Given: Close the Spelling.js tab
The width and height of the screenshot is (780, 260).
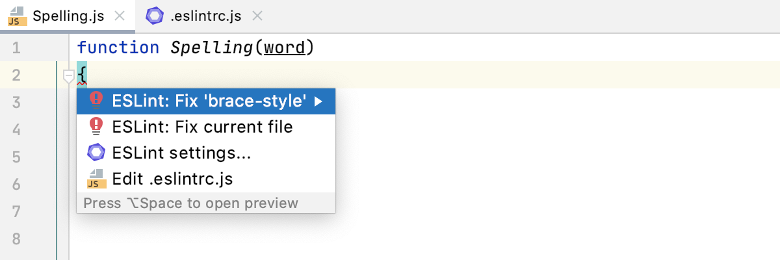Looking at the screenshot, I should 120,16.
